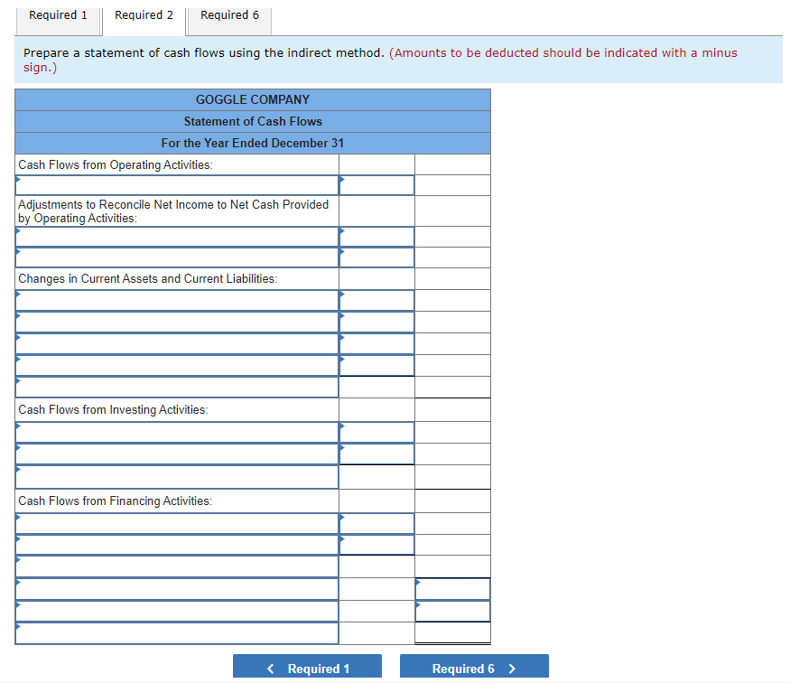This screenshot has width=790, height=683.
Task: Switch to the Required 6 tab
Action: [228, 14]
